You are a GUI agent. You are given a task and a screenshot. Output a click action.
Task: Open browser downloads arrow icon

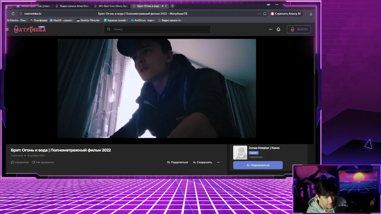tap(311, 14)
